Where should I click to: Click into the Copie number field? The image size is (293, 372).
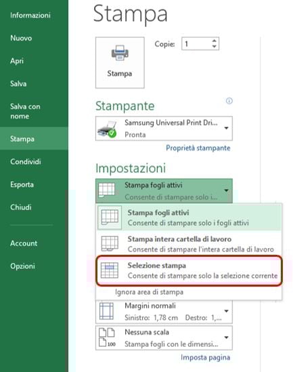click(x=197, y=43)
